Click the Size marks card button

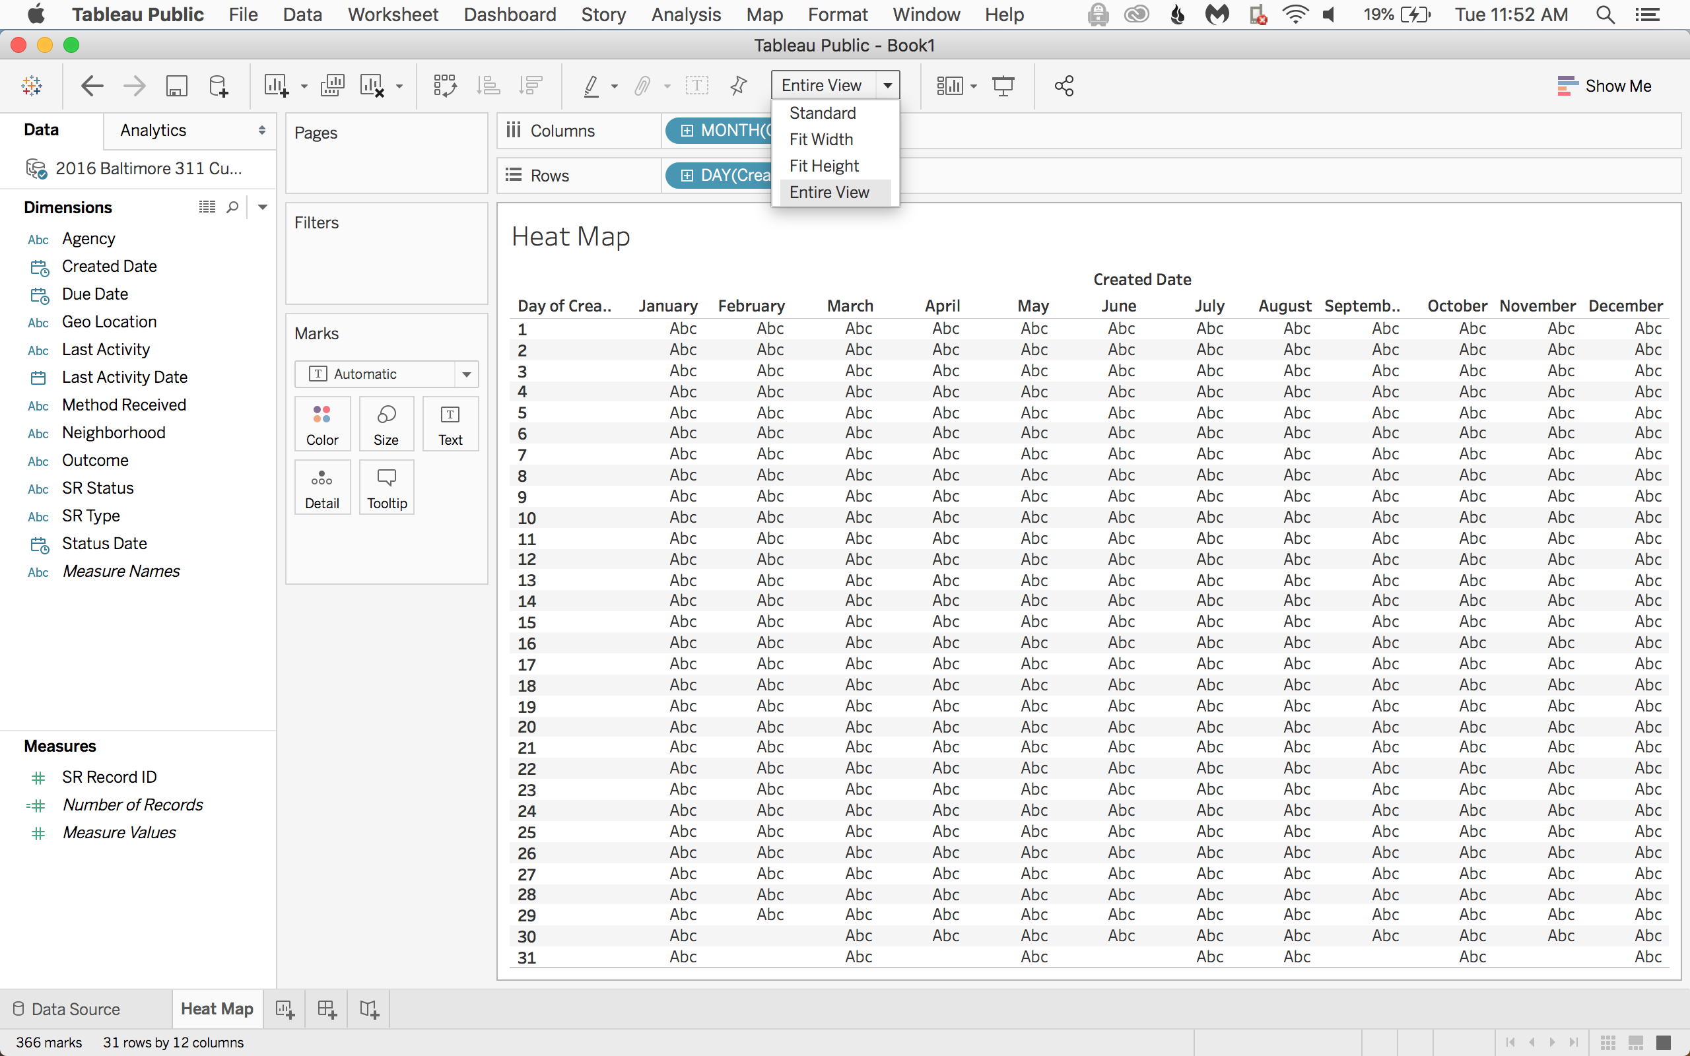click(x=386, y=424)
